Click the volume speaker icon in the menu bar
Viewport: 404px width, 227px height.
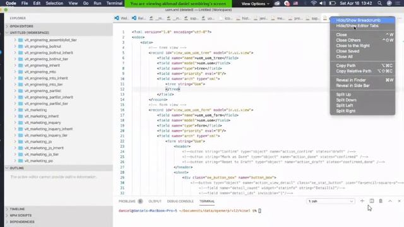(323, 3)
